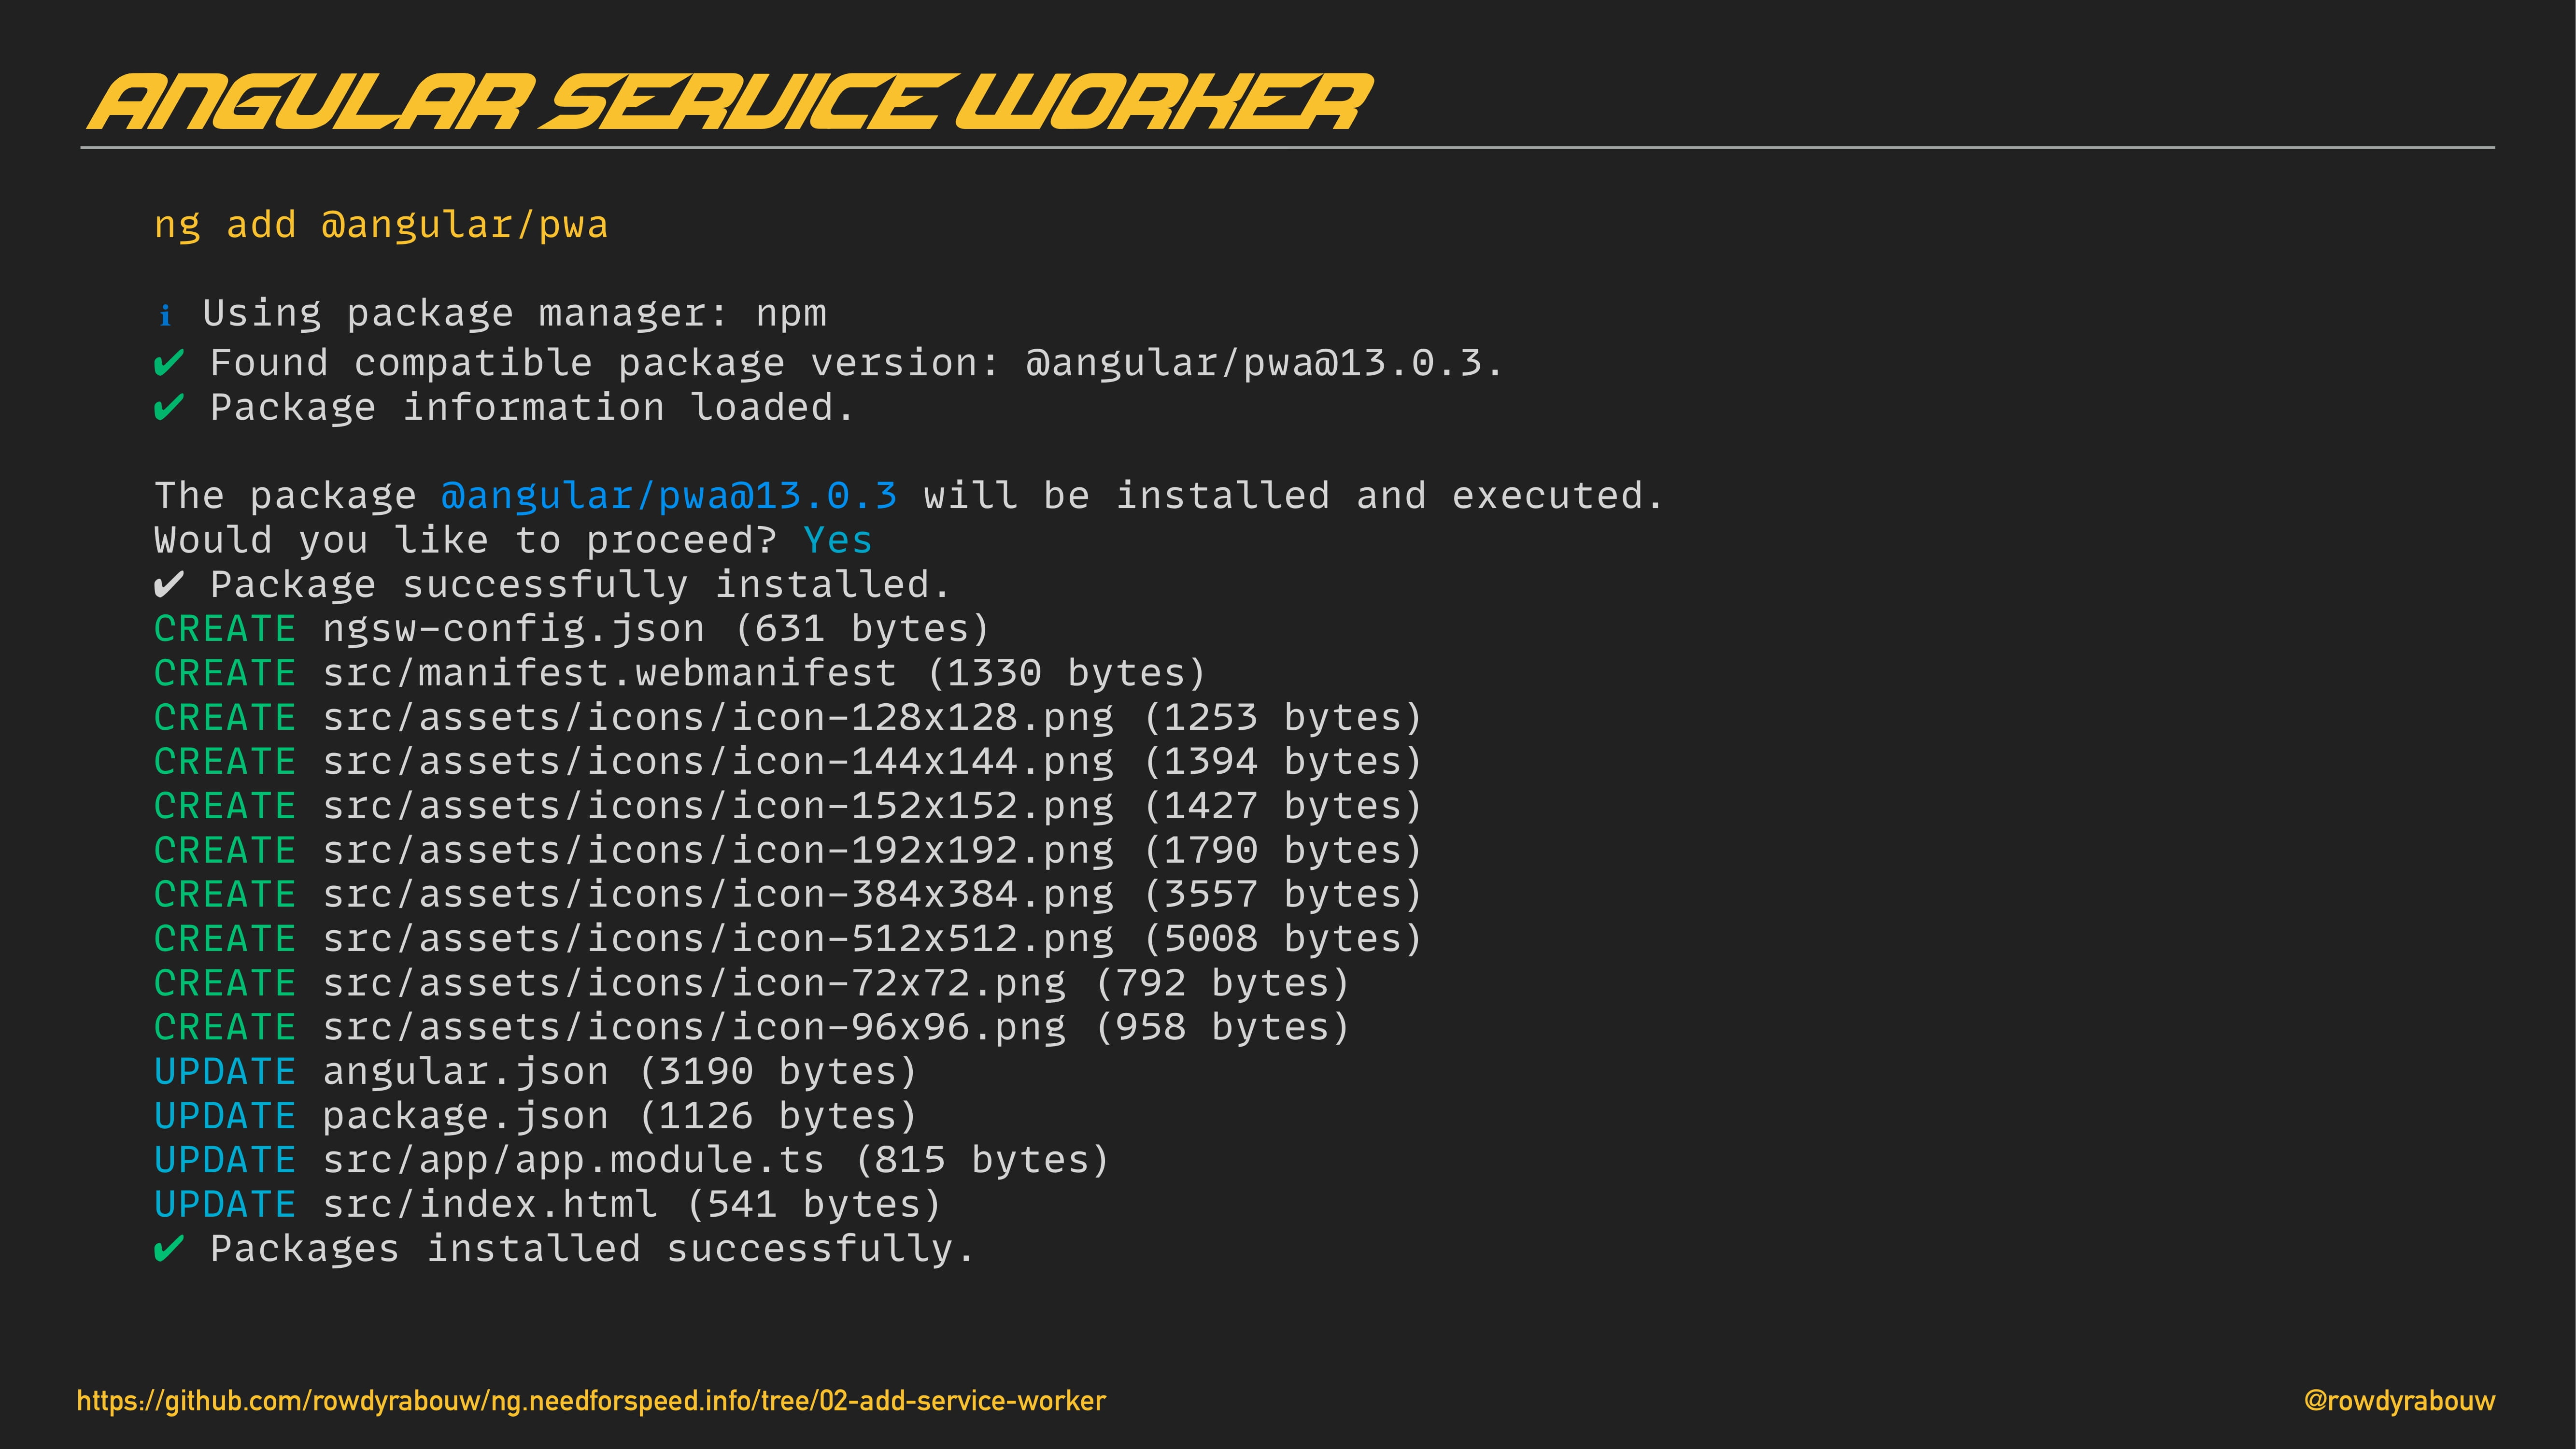
Task: Click the 'Using package manager: npm' line
Action: [x=515, y=314]
